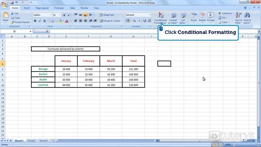Switch to Sheet3 tab

tap(44, 140)
